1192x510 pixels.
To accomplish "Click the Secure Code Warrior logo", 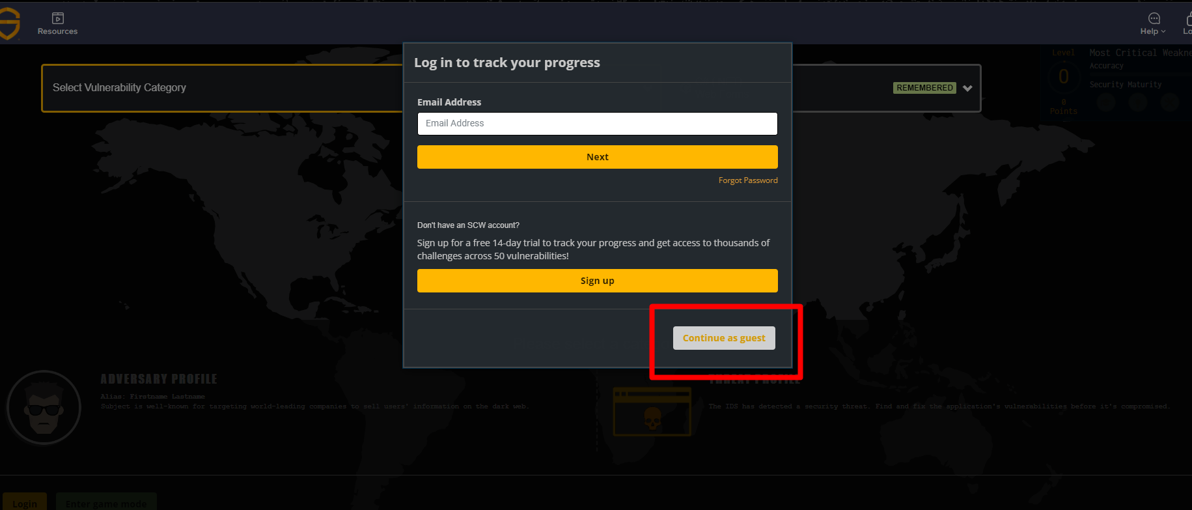I will click(x=9, y=23).
